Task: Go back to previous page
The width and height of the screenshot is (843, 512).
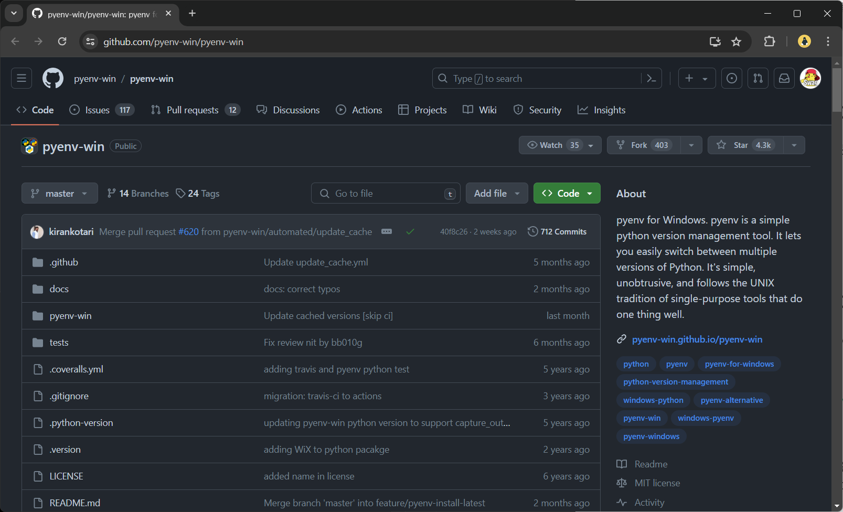Action: click(15, 41)
